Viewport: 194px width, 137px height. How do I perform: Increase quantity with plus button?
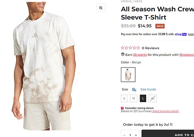click(136, 135)
